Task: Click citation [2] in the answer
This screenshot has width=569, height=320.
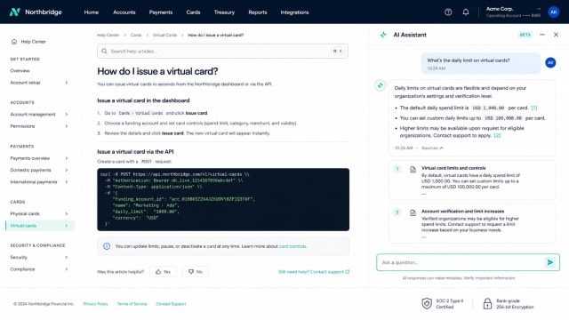Action: pos(497,135)
